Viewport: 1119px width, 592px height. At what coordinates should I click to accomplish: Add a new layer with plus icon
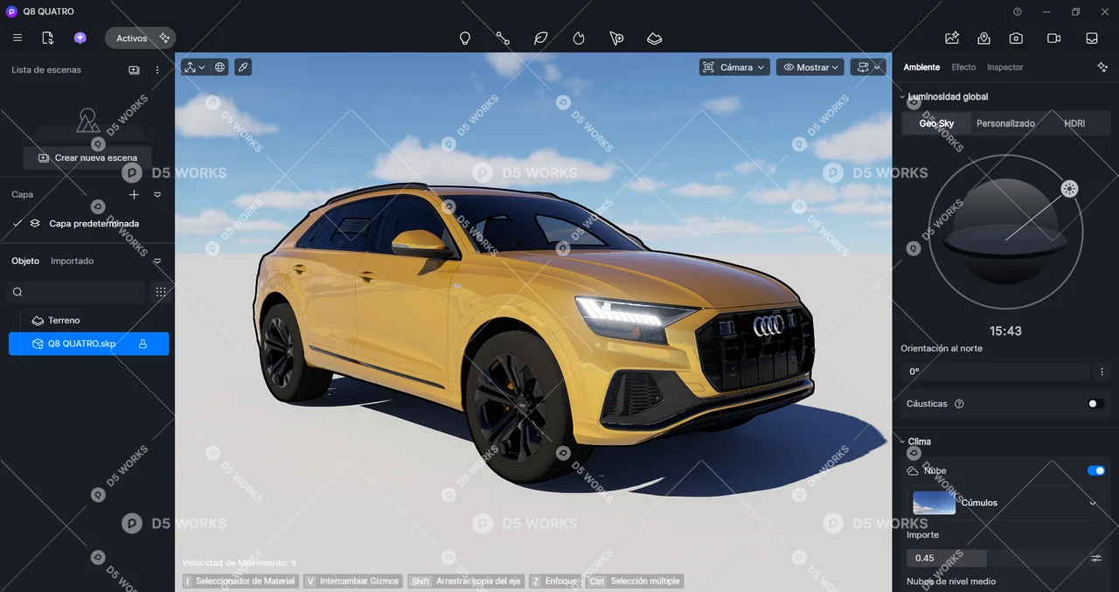(134, 195)
